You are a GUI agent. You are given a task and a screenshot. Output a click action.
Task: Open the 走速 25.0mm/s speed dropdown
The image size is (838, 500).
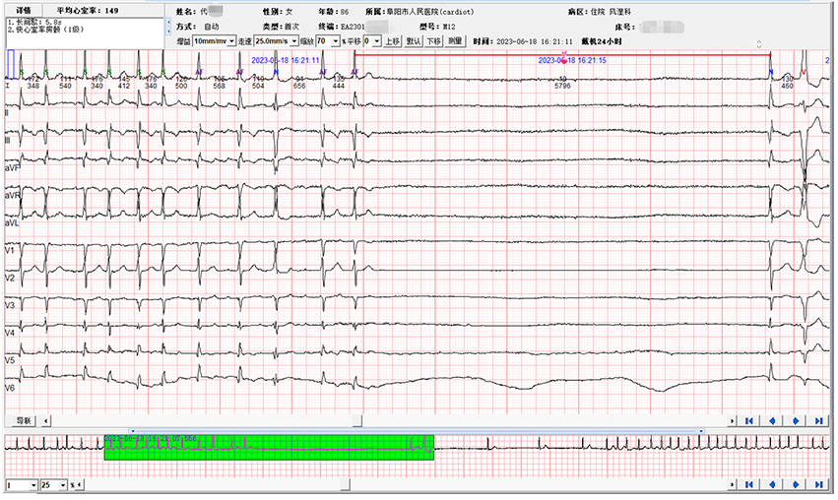276,41
